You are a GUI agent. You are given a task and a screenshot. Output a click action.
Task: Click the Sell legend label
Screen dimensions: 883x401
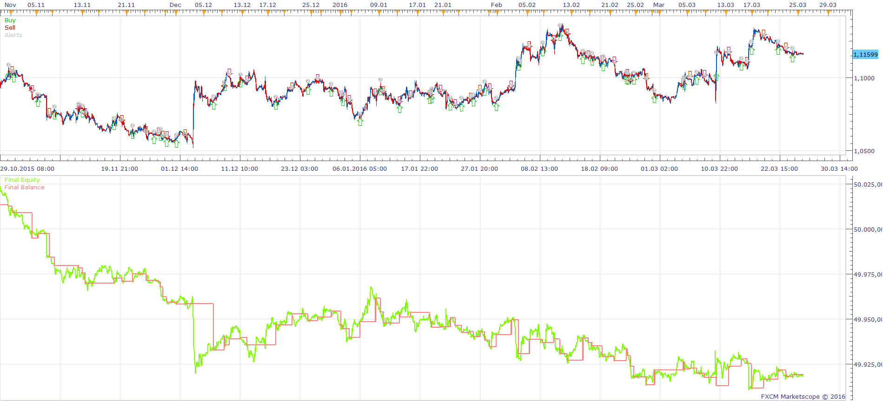pyautogui.click(x=10, y=28)
